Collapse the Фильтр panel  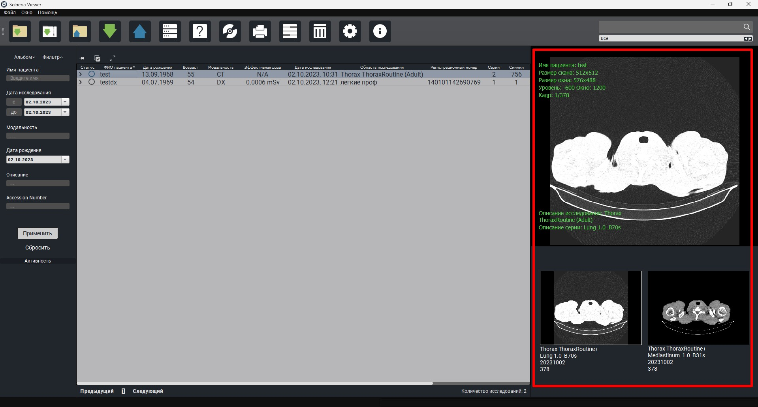pyautogui.click(x=53, y=57)
